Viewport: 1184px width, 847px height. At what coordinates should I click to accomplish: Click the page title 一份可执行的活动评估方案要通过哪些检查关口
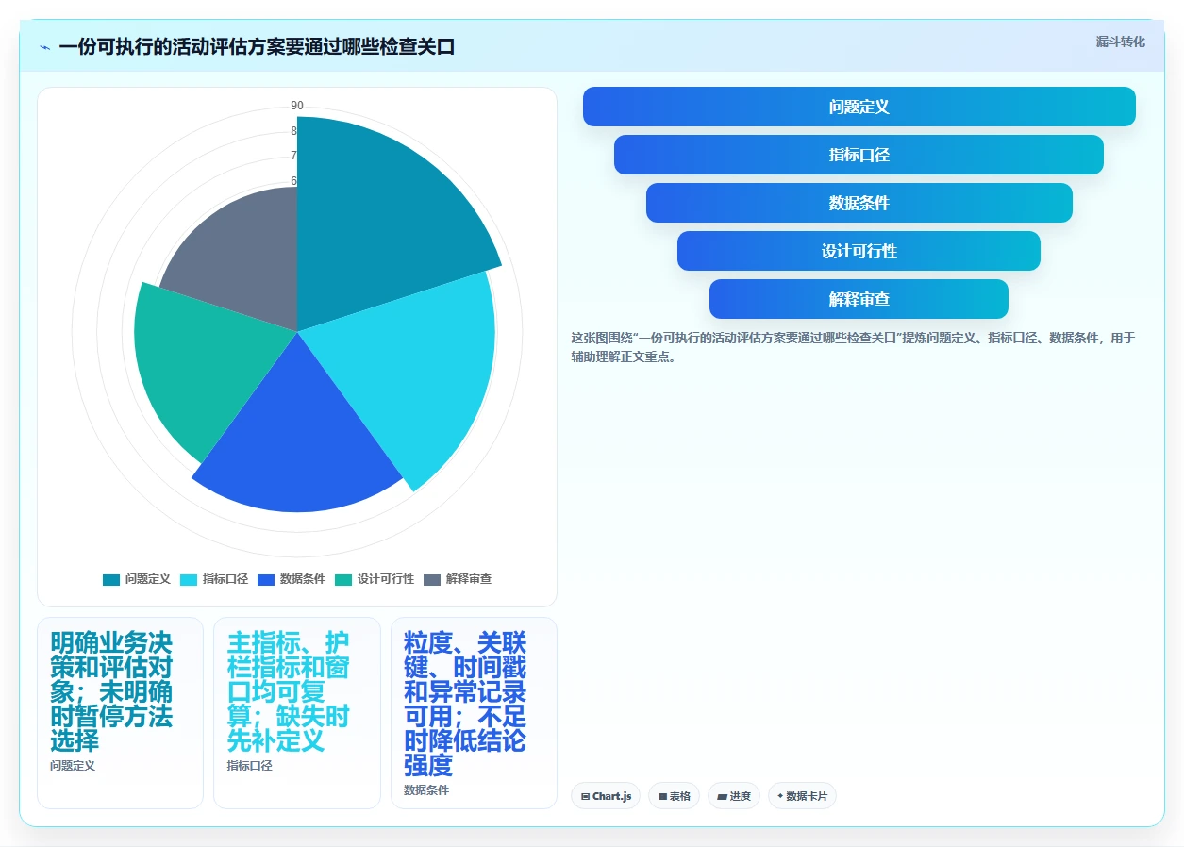tap(257, 47)
